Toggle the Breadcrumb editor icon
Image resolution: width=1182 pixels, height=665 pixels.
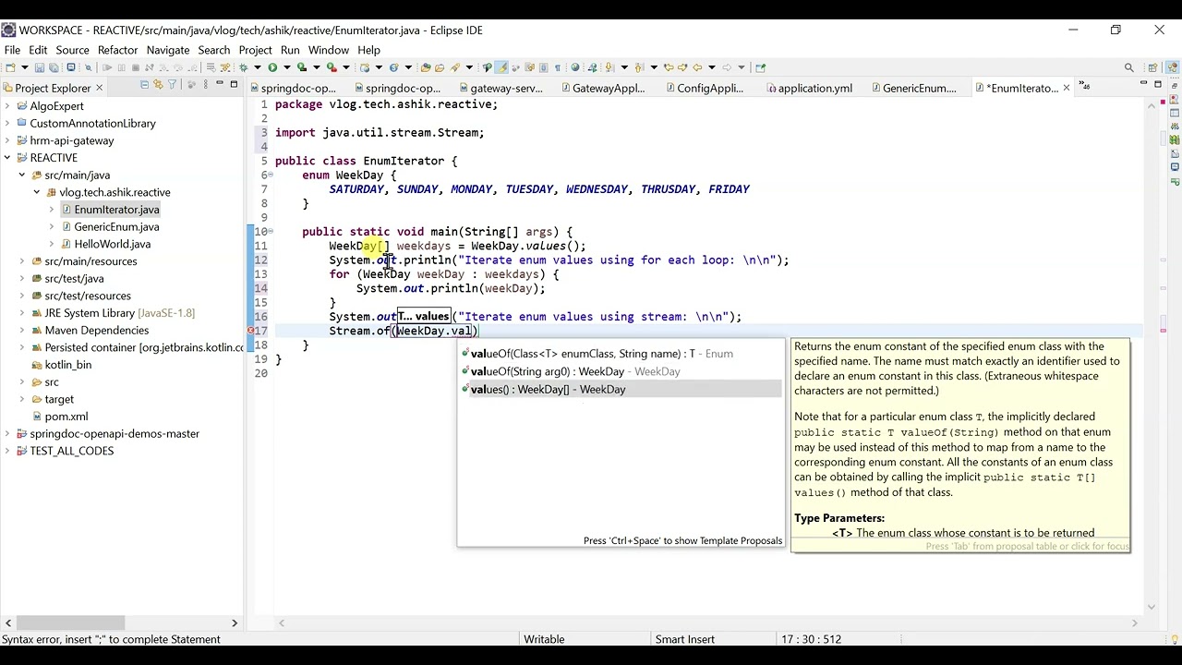point(487,67)
